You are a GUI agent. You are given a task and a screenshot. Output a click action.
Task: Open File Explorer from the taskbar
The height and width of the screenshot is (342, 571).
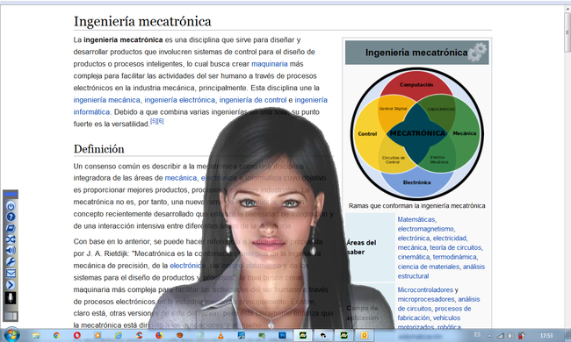(x=36, y=336)
